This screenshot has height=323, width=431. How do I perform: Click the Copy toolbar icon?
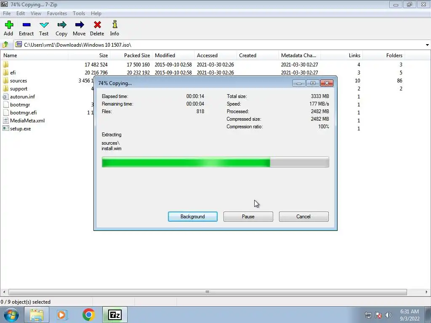pyautogui.click(x=61, y=25)
